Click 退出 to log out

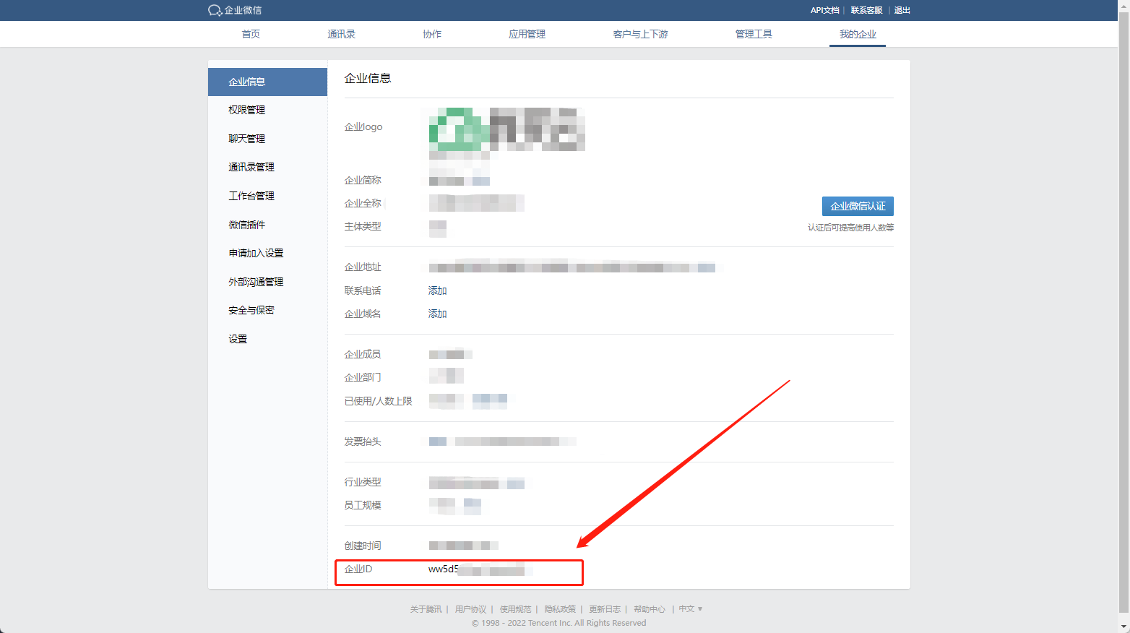pos(902,10)
